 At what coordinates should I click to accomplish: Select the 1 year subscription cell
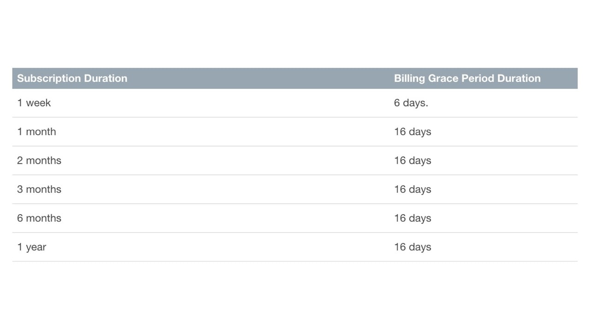coord(32,247)
